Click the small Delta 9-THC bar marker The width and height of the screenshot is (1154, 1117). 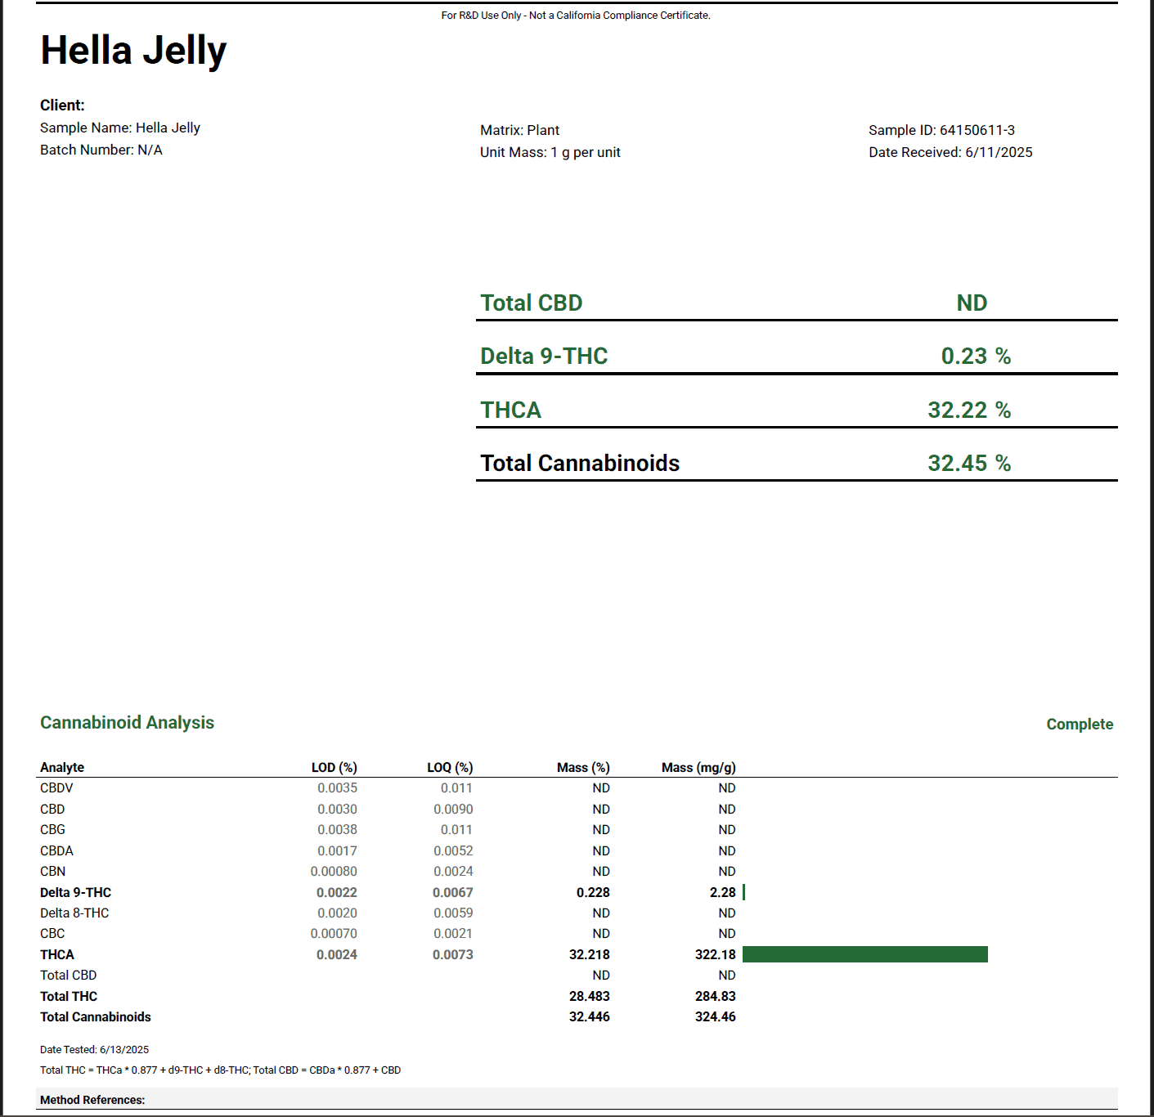tap(743, 892)
